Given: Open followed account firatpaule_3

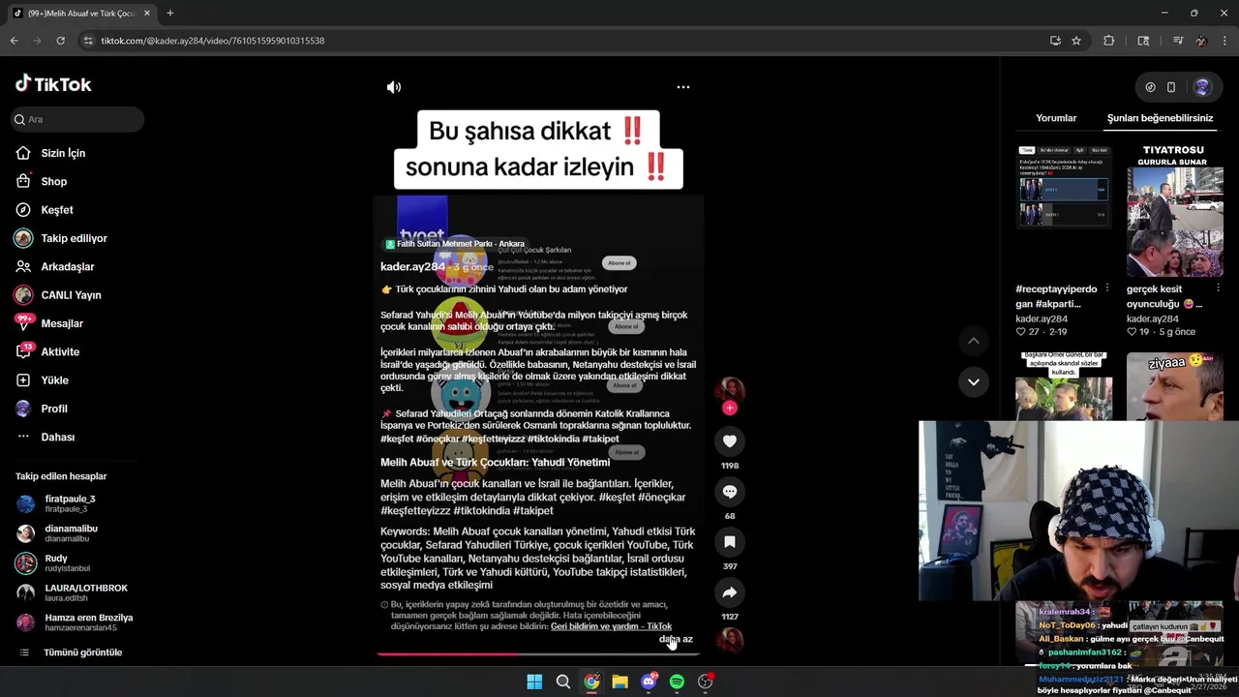Looking at the screenshot, I should [70, 503].
